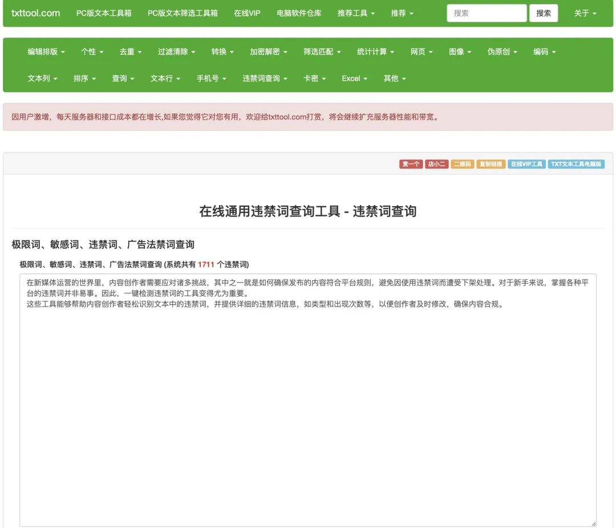Image resolution: width=616 pixels, height=528 pixels.
Task: Open the 二维码 QR code popup
Action: point(462,163)
